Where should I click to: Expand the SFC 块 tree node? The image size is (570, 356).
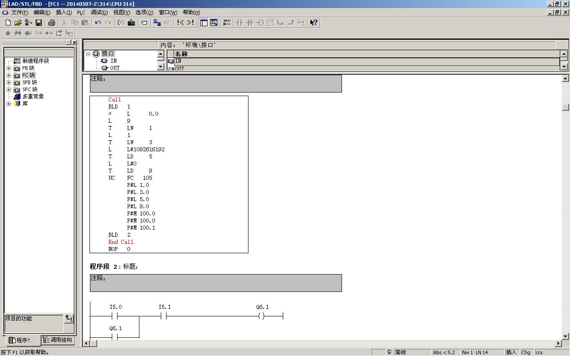point(8,89)
